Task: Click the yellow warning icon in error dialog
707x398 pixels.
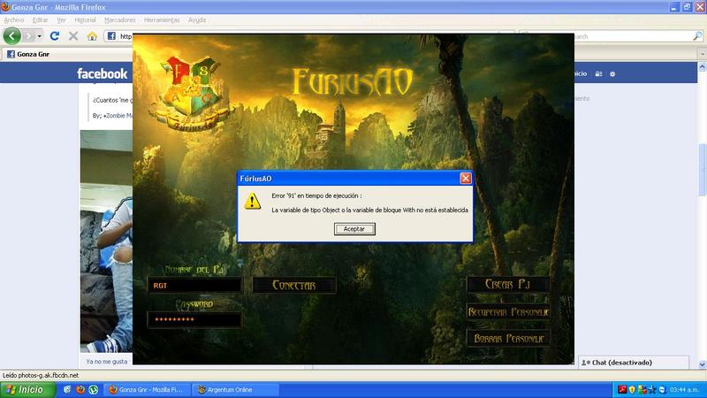Action: tap(253, 202)
